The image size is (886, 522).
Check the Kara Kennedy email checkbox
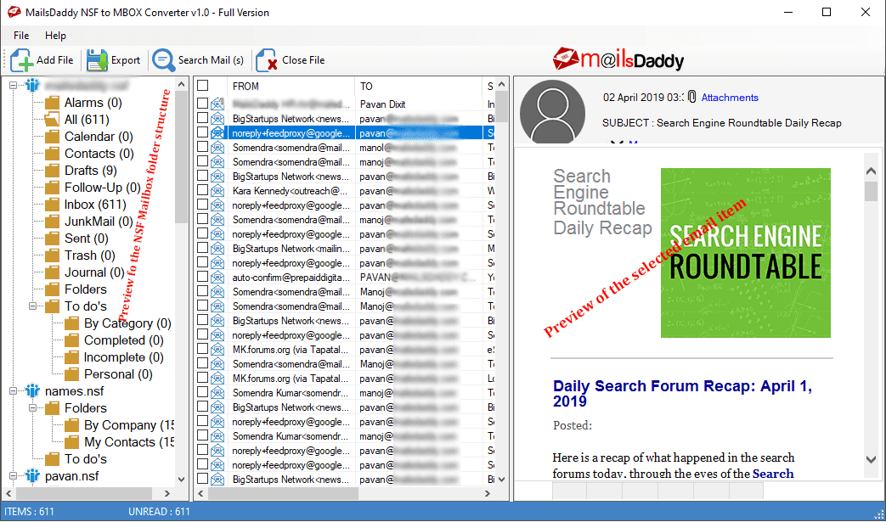pyautogui.click(x=203, y=190)
